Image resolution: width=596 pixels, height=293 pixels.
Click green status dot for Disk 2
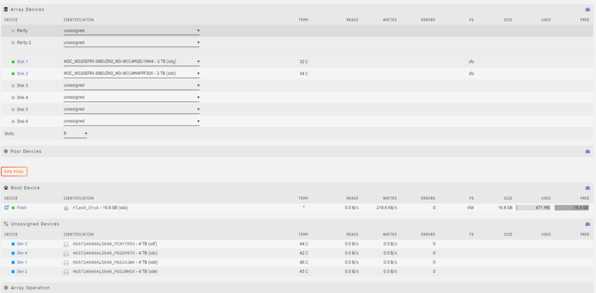tap(13, 74)
